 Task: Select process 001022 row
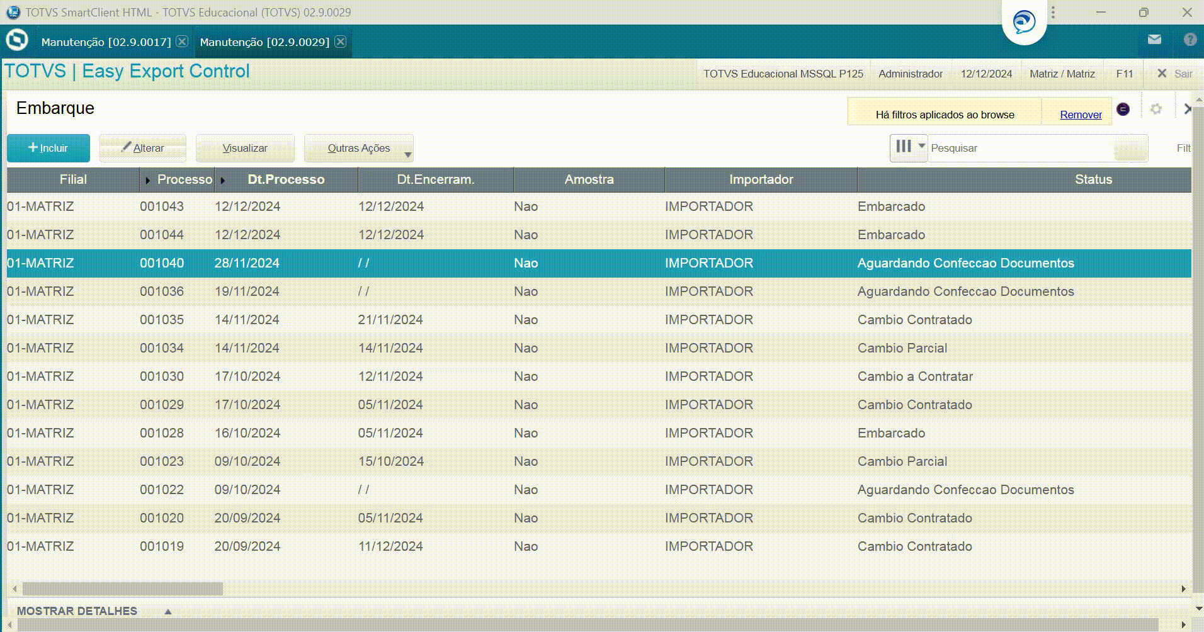point(599,490)
